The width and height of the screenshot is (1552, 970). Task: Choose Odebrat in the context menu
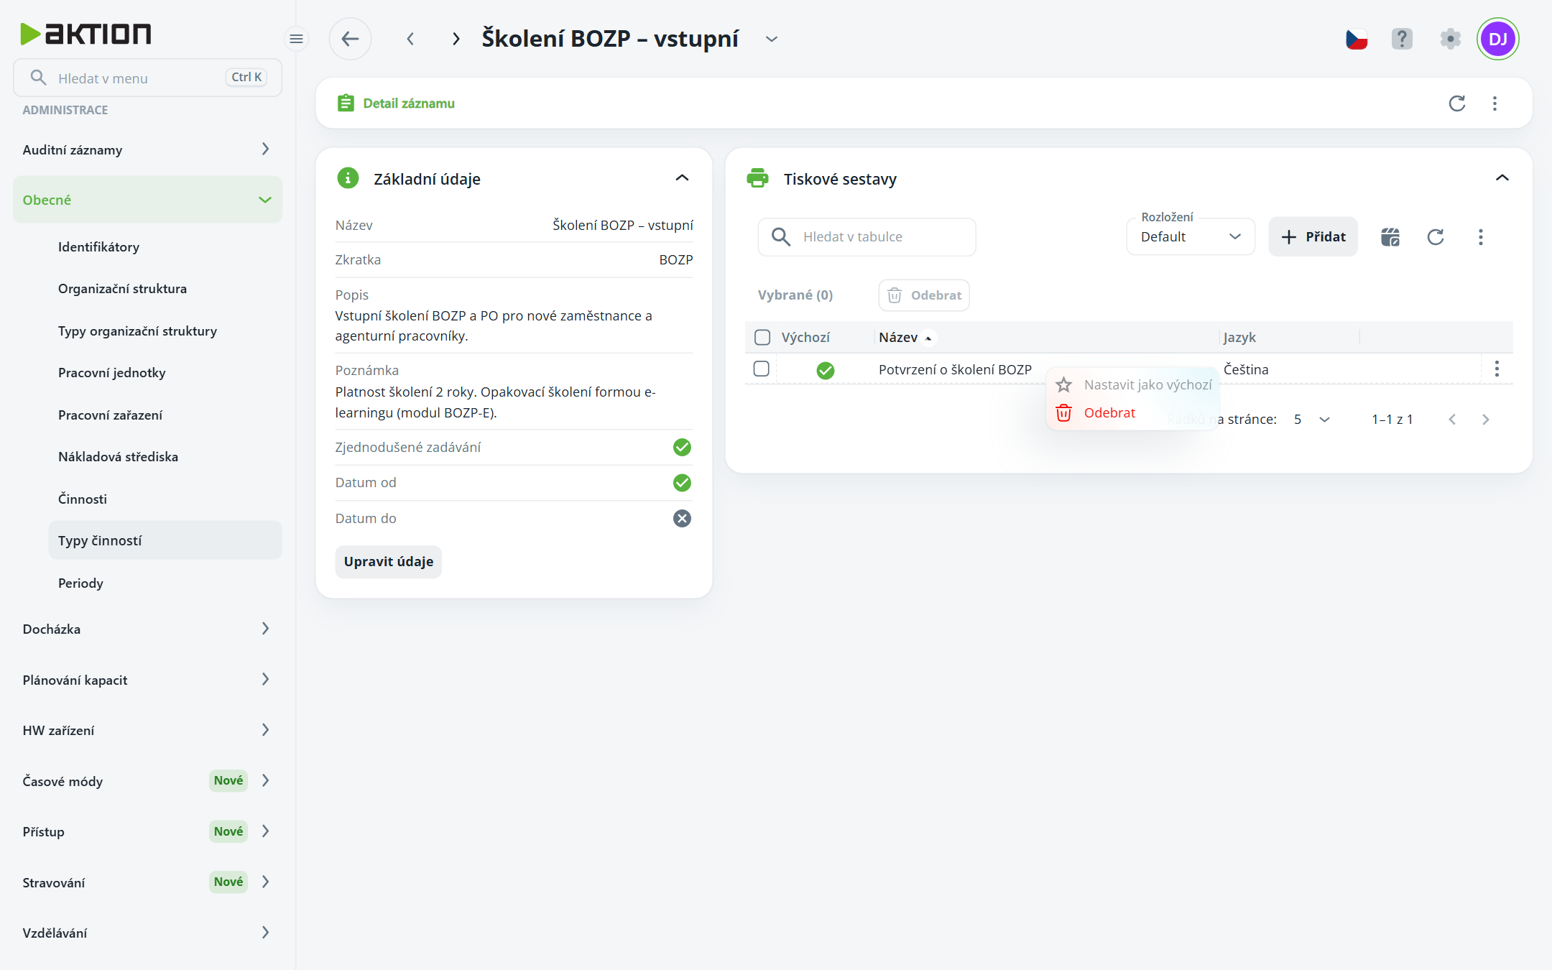[x=1109, y=413]
